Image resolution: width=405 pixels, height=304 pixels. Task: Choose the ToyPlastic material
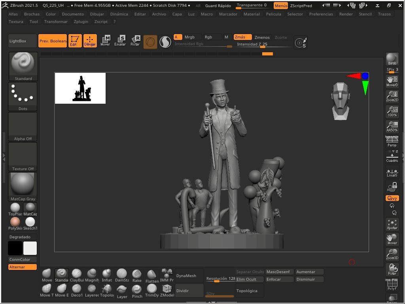point(15,209)
